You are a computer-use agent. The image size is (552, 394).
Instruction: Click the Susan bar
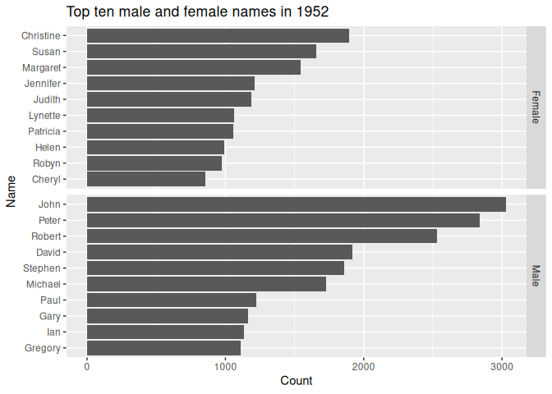(201, 52)
